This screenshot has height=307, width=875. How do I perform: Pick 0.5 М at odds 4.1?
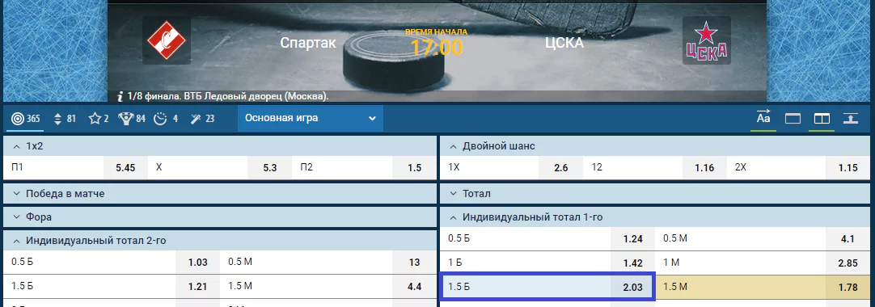763,238
